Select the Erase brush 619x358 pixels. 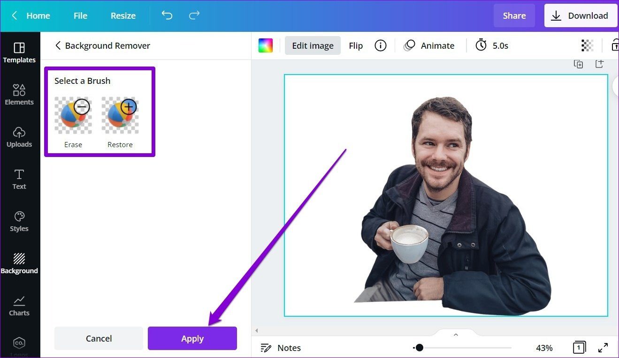(x=73, y=123)
